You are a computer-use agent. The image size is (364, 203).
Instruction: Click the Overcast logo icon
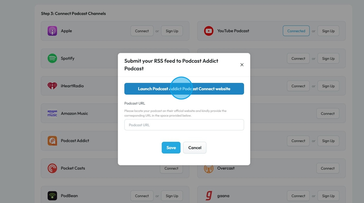coord(209,168)
